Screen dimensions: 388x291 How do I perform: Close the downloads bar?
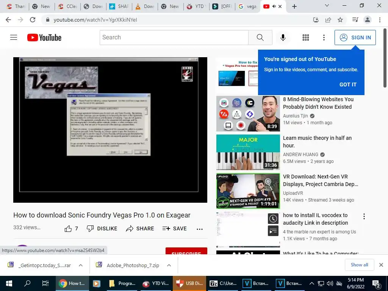[381, 265]
